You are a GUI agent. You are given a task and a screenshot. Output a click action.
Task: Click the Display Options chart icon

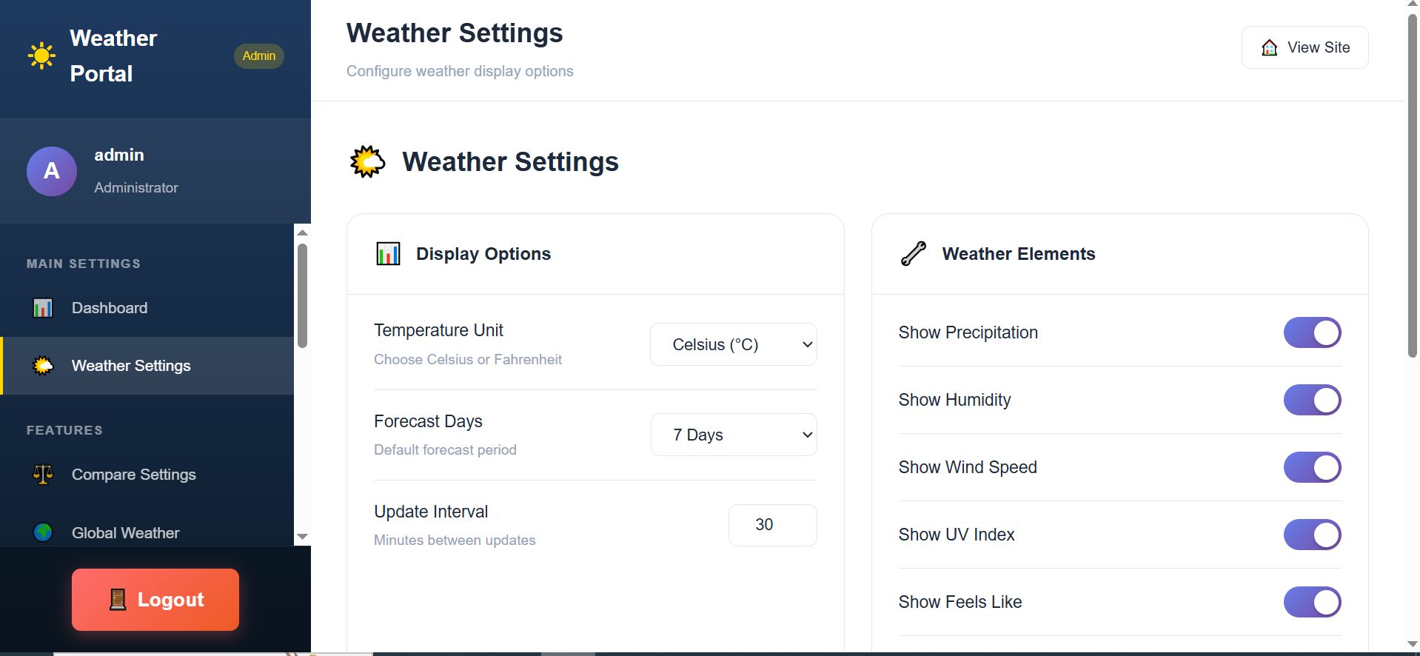coord(388,254)
